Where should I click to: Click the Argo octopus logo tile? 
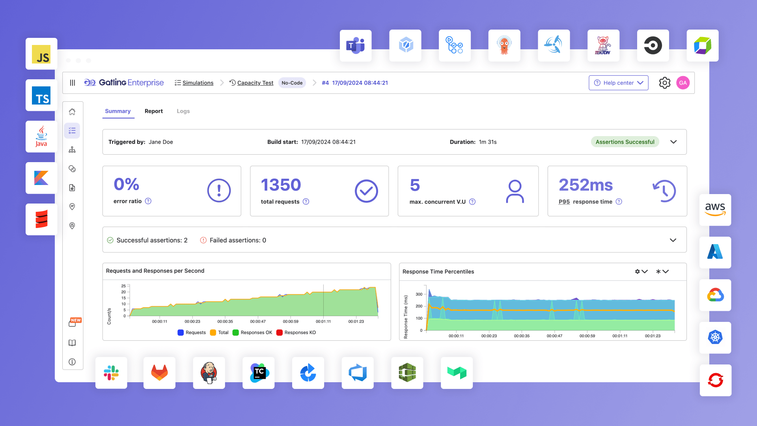tap(504, 45)
